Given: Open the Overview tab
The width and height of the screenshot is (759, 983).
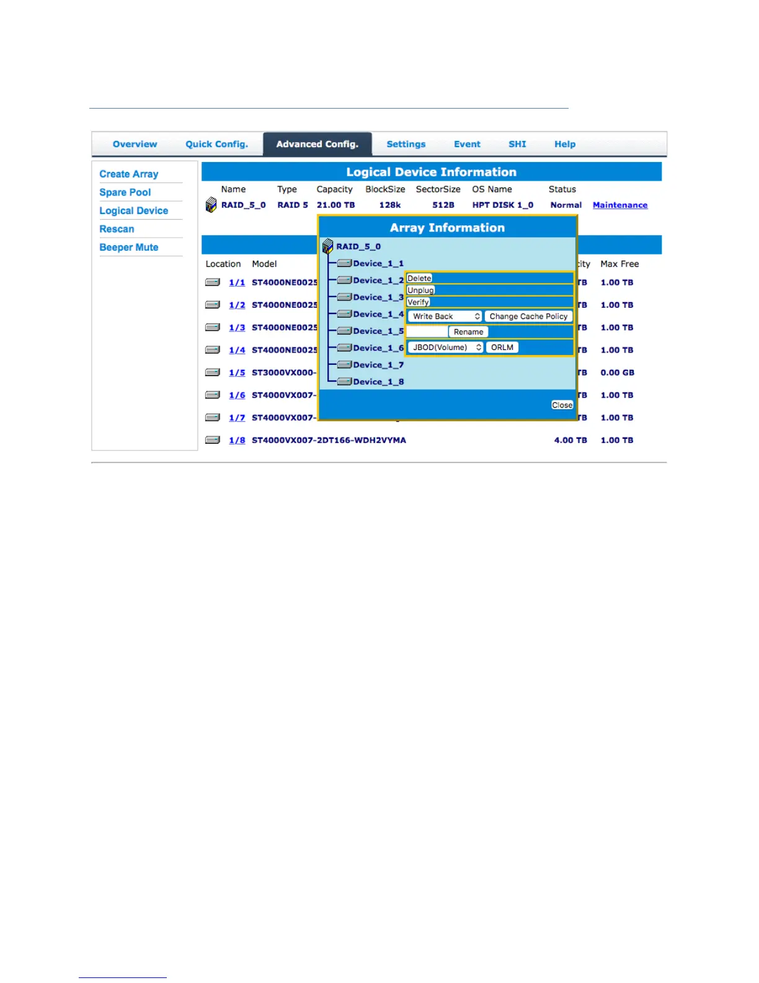Looking at the screenshot, I should (135, 144).
